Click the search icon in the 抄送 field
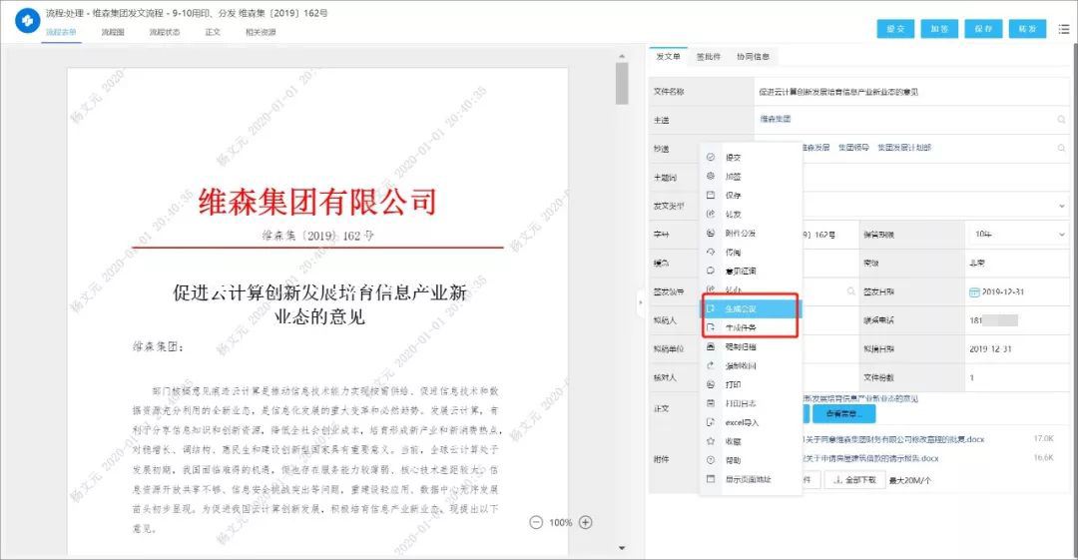The height and width of the screenshot is (560, 1078). (1061, 148)
